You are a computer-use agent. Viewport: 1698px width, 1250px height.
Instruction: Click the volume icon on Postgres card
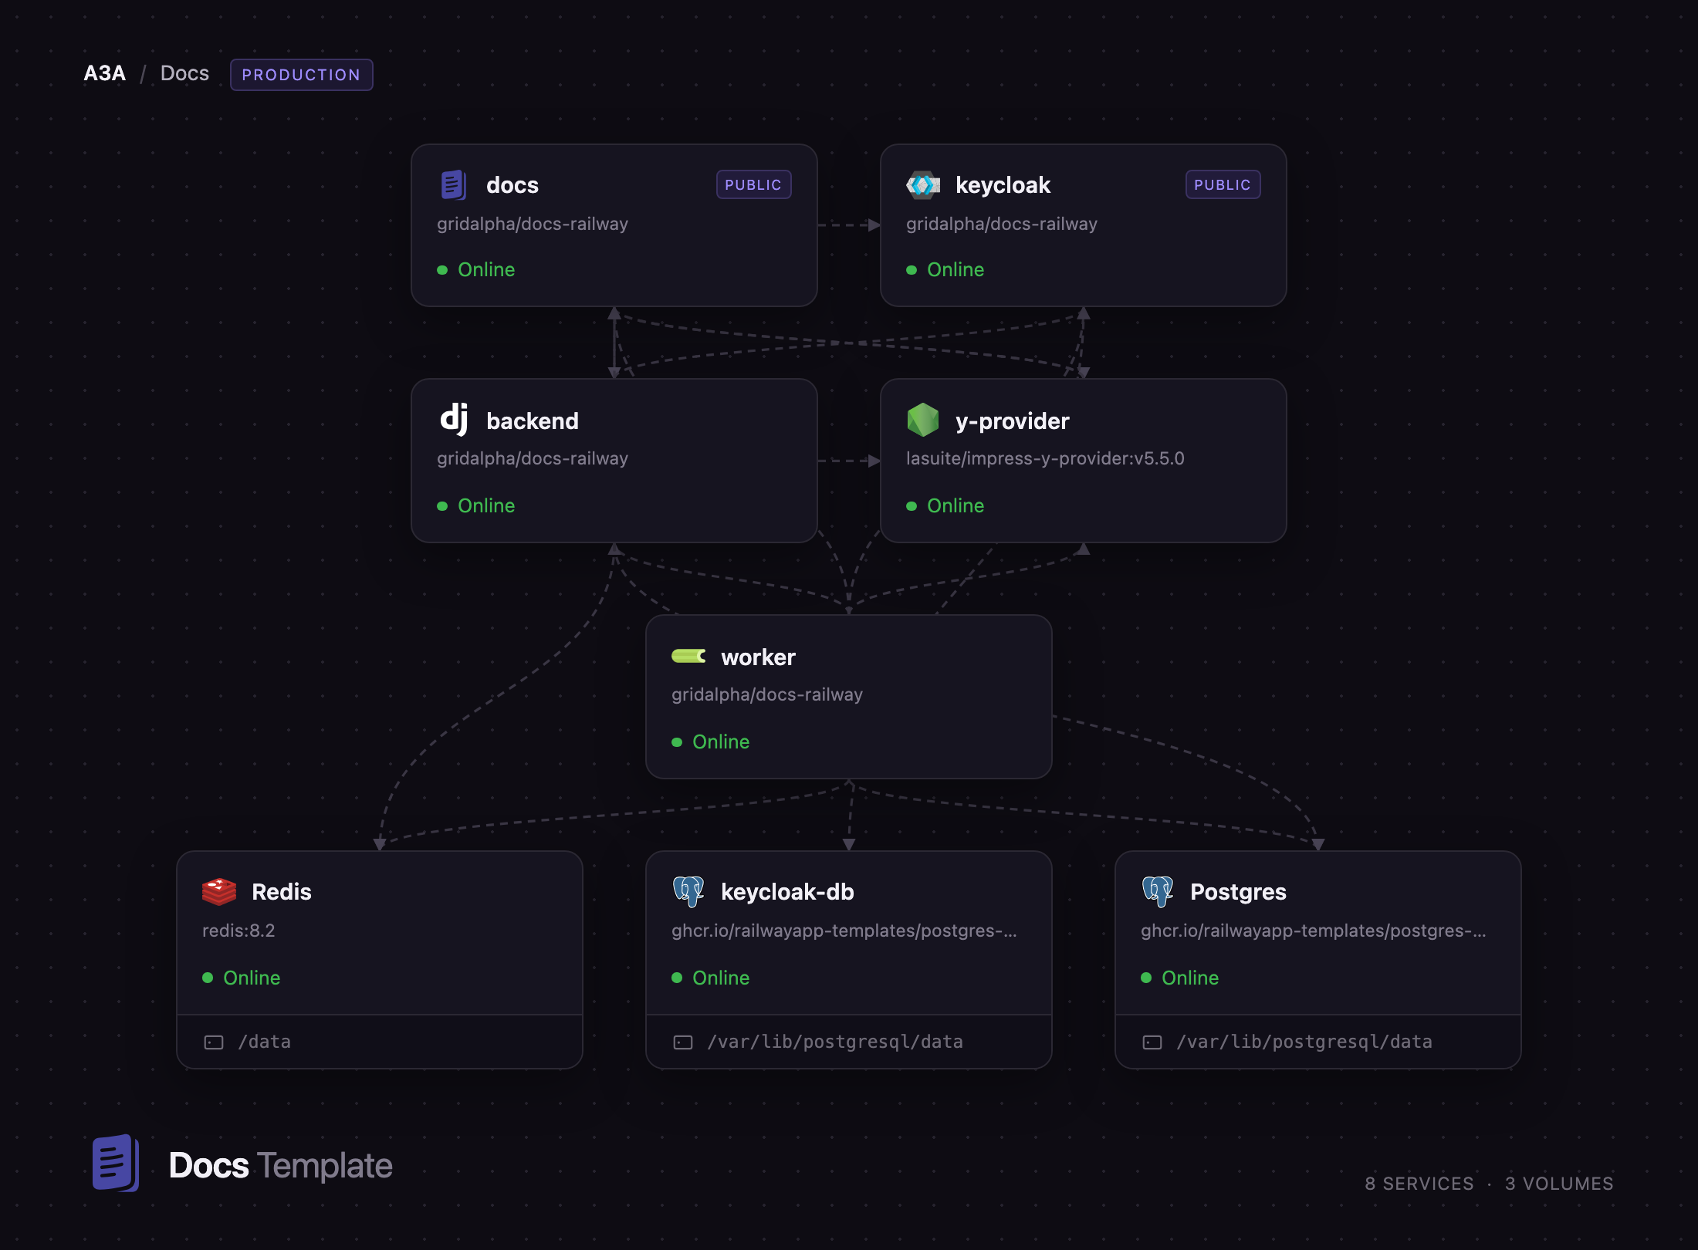coord(1152,1042)
